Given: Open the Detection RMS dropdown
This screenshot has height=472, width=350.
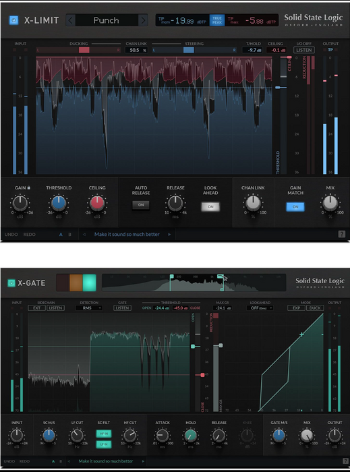Looking at the screenshot, I should [x=89, y=308].
